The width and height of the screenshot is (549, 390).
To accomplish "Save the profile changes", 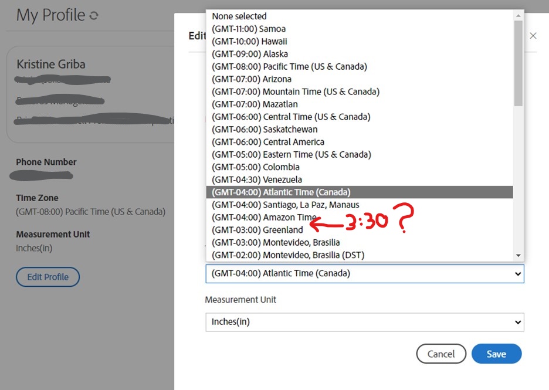I will [x=496, y=354].
